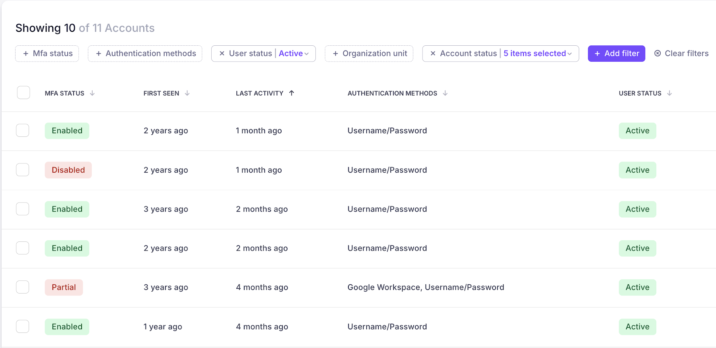Open the User status Active dropdown
The image size is (716, 348).
pyautogui.click(x=294, y=53)
